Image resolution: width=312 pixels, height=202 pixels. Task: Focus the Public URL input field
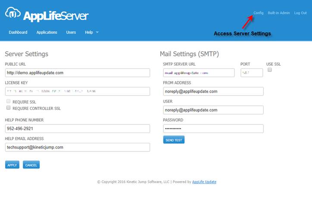click(78, 72)
